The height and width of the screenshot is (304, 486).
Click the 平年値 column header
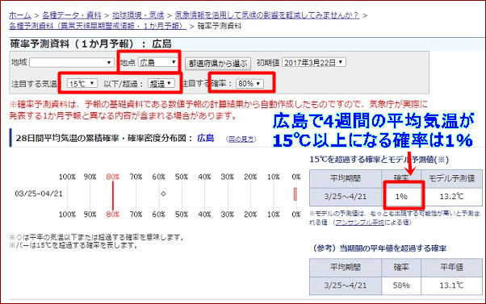point(451,268)
